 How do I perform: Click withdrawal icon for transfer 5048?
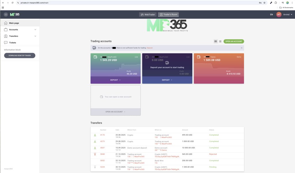click(95, 154)
